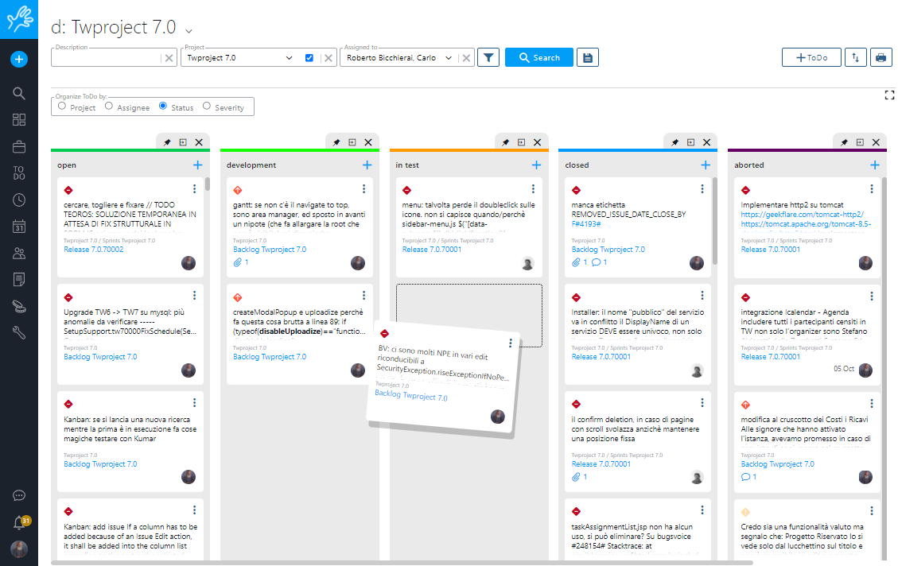Add new issue to in test column
This screenshot has width=898, height=566.
pos(536,165)
